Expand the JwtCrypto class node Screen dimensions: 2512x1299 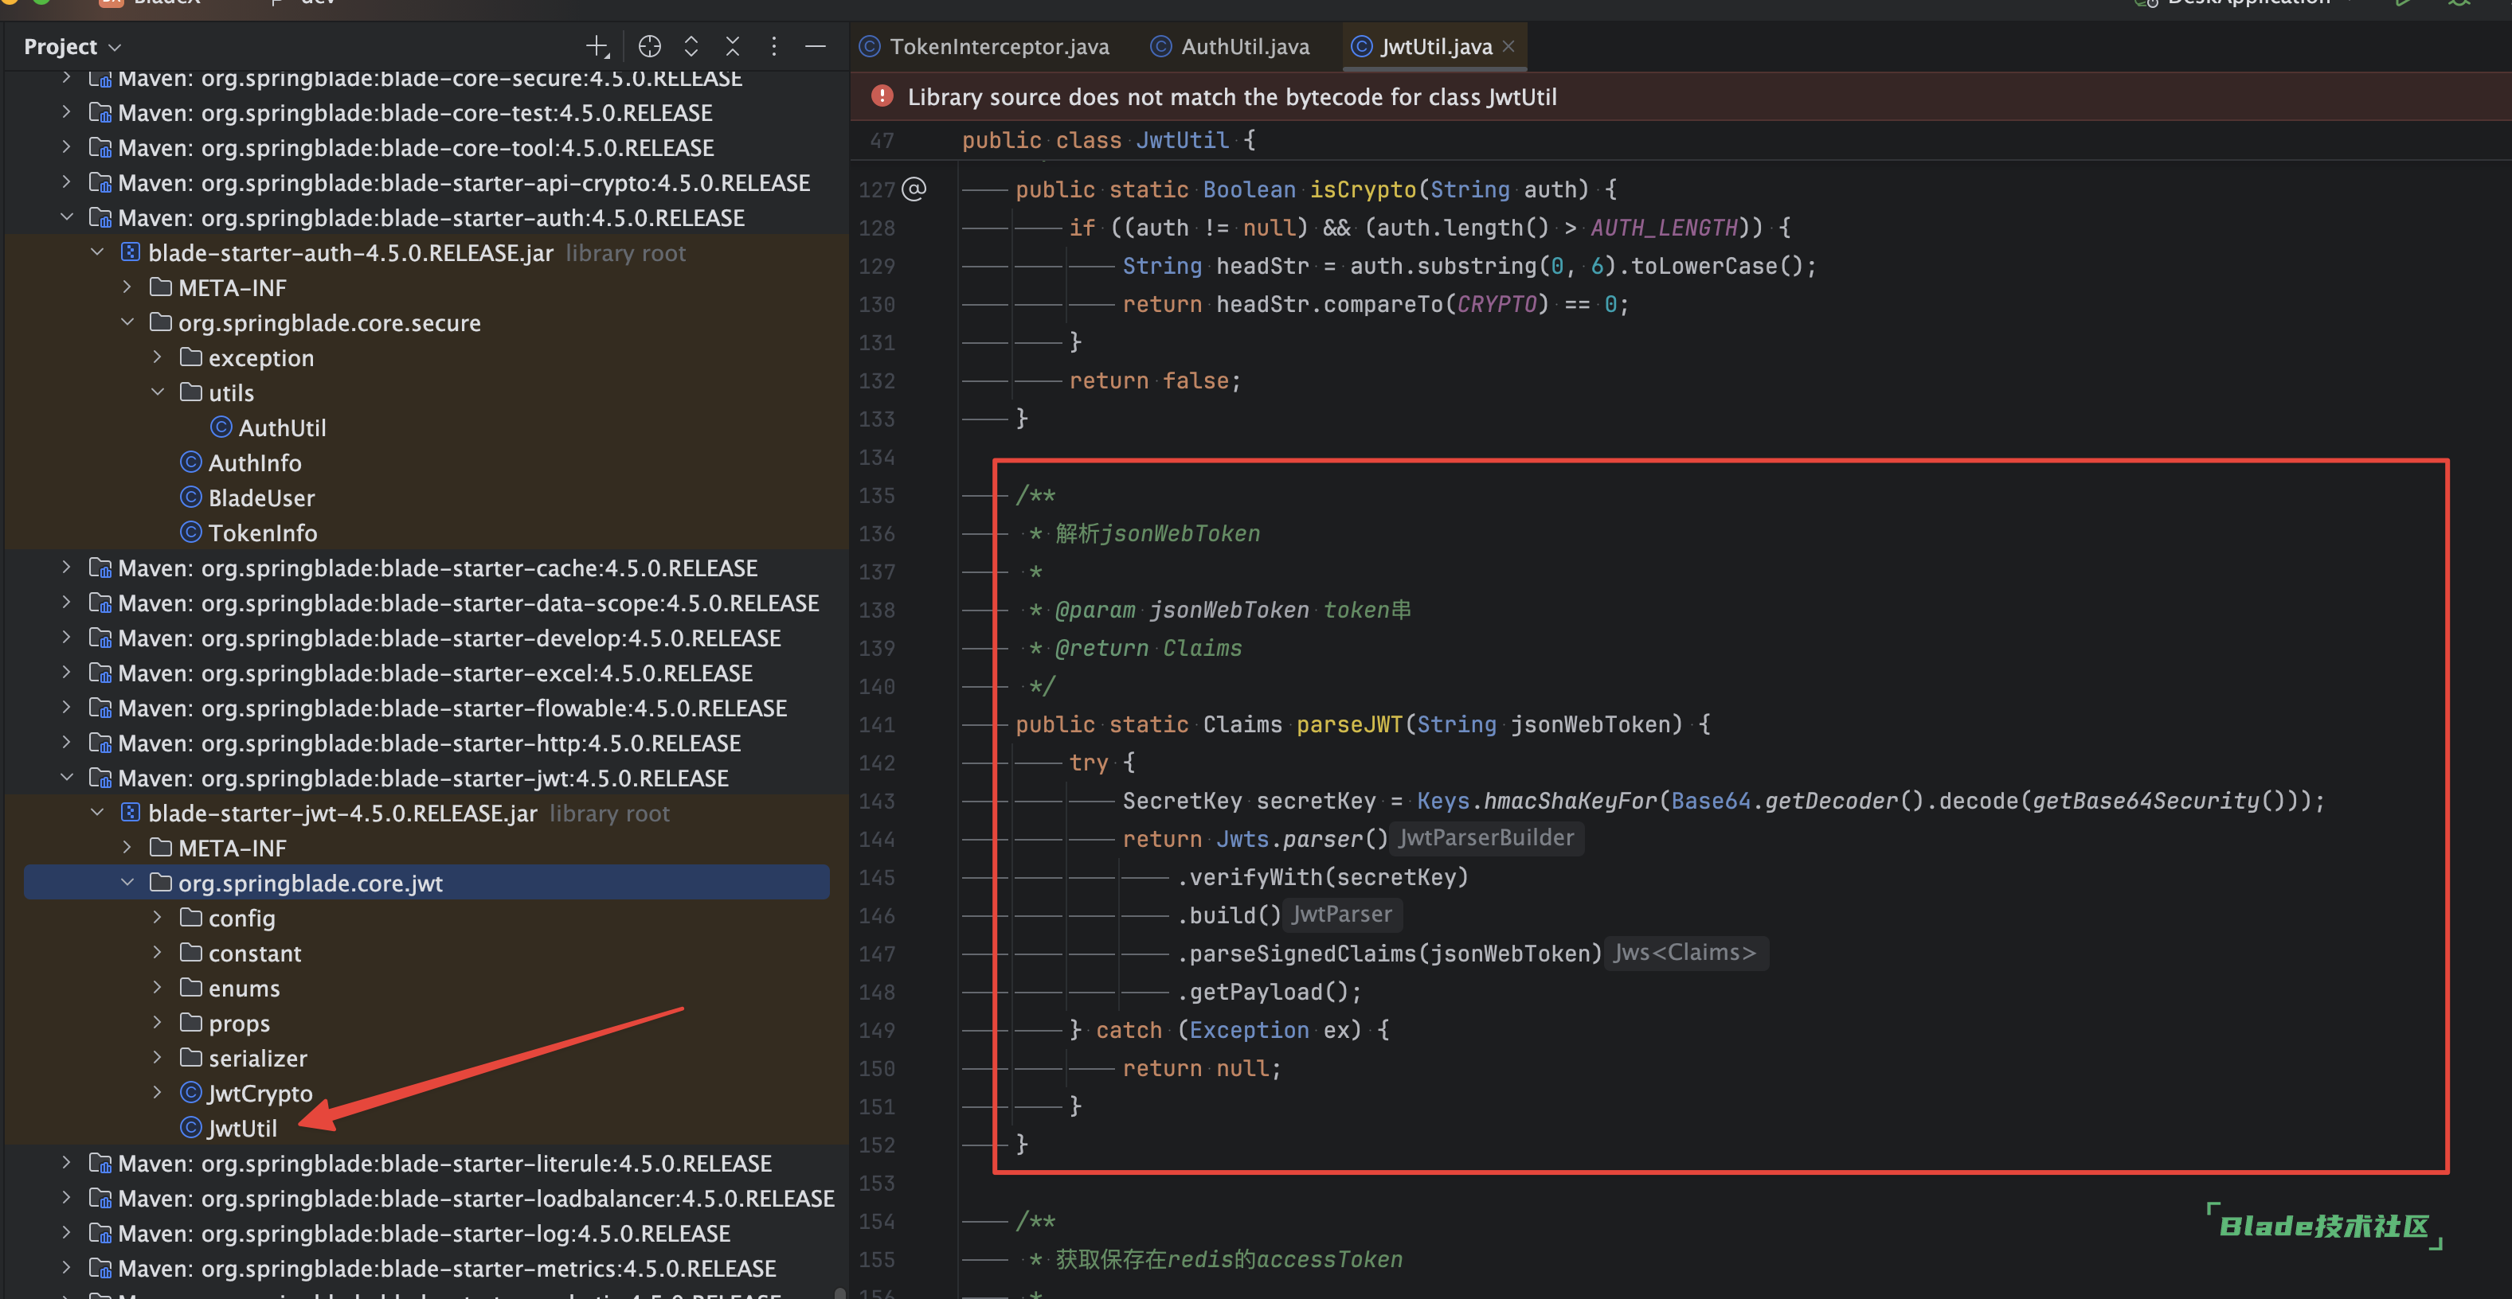click(157, 1094)
